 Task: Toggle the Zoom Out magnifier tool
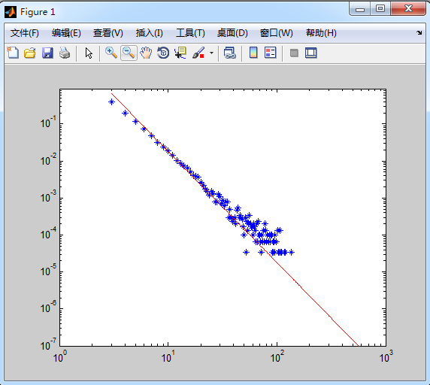click(x=129, y=53)
